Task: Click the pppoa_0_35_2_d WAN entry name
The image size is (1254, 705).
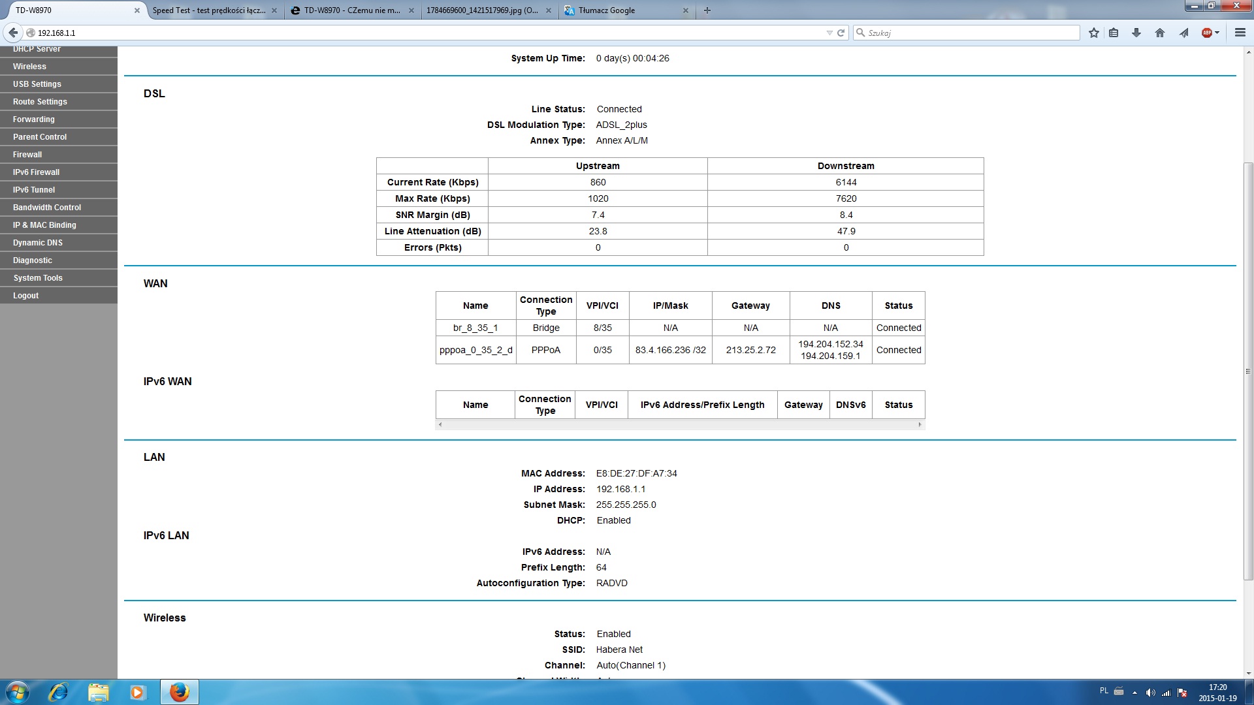Action: click(476, 350)
